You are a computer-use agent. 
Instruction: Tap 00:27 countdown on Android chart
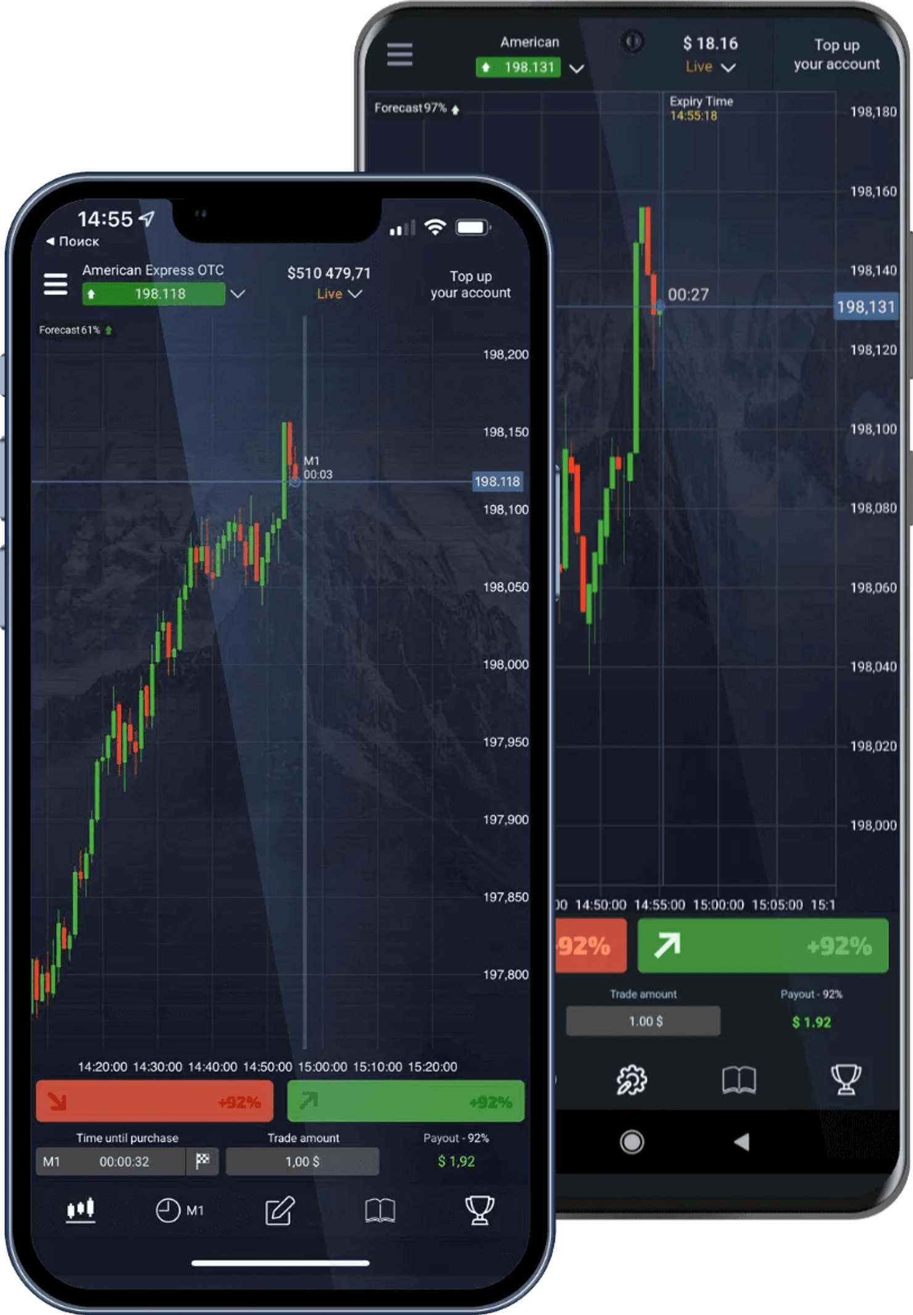tap(688, 294)
